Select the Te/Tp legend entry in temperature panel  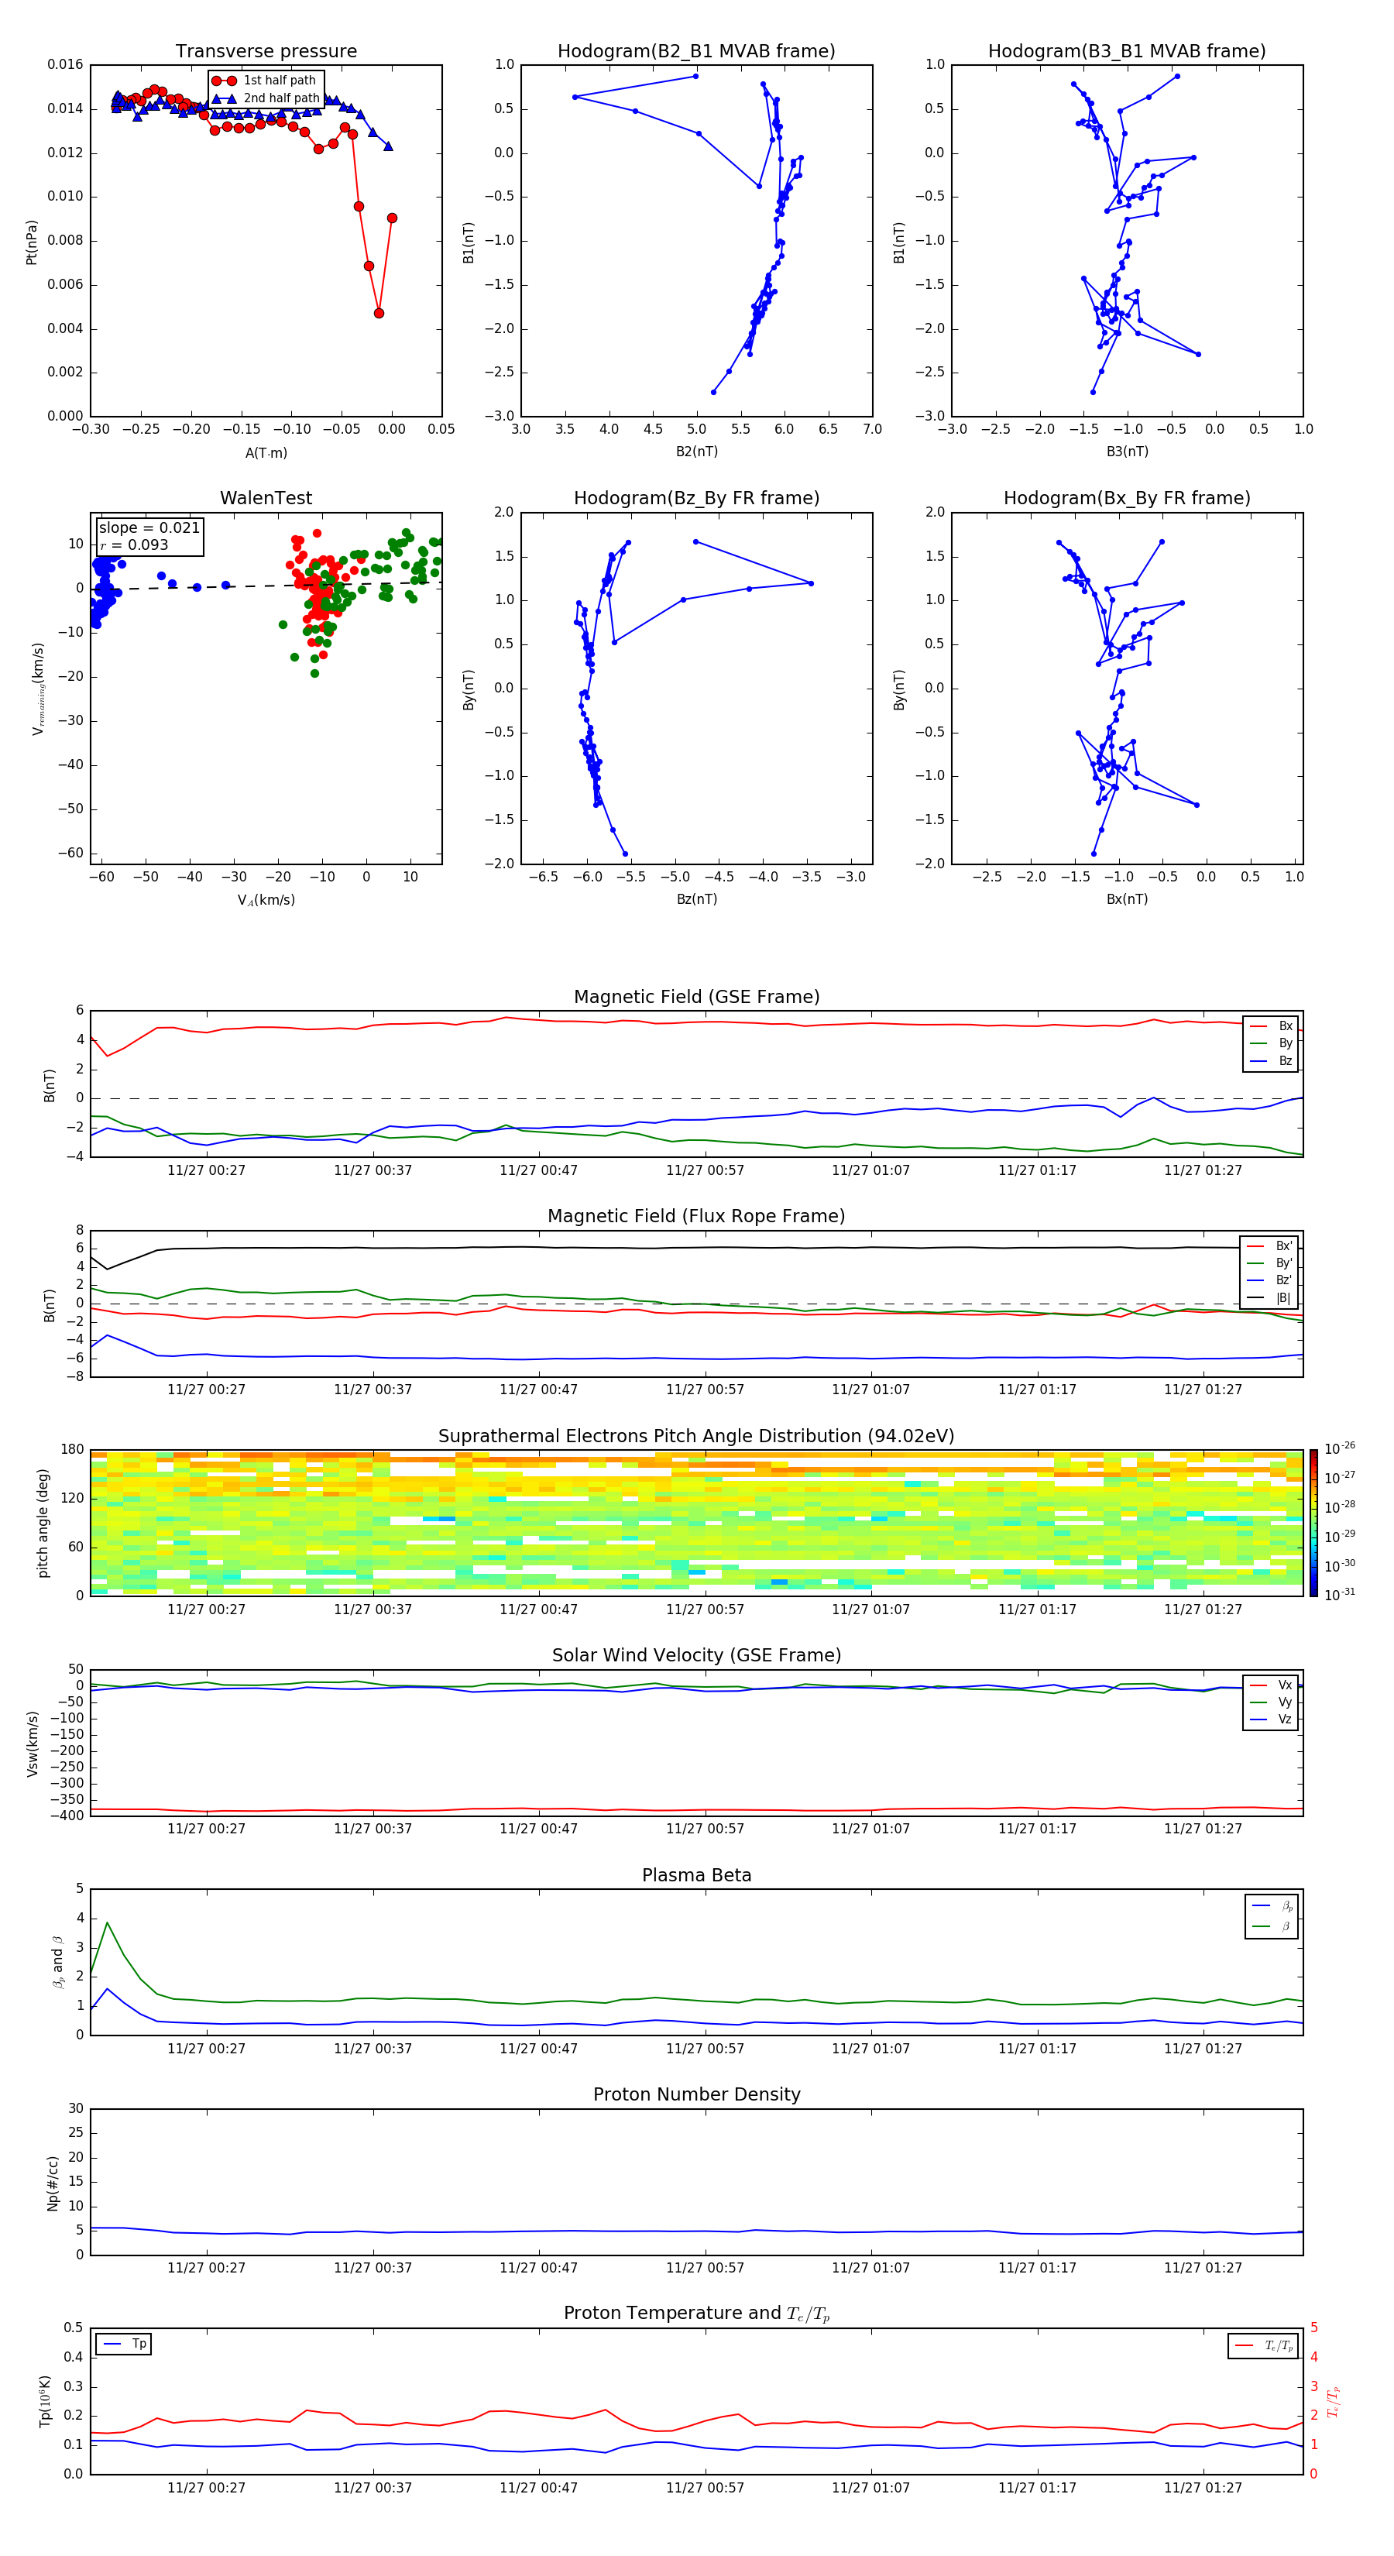(x=1264, y=2347)
